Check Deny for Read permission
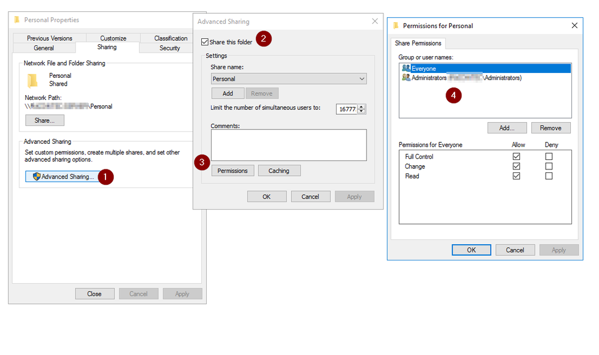Image resolution: width=599 pixels, height=355 pixels. [549, 176]
